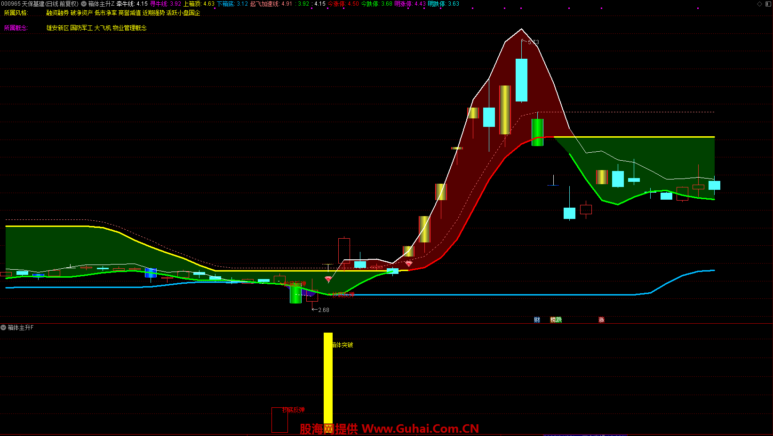
Task: Click the 今跌停: 3.68 value
Action: pyautogui.click(x=377, y=4)
